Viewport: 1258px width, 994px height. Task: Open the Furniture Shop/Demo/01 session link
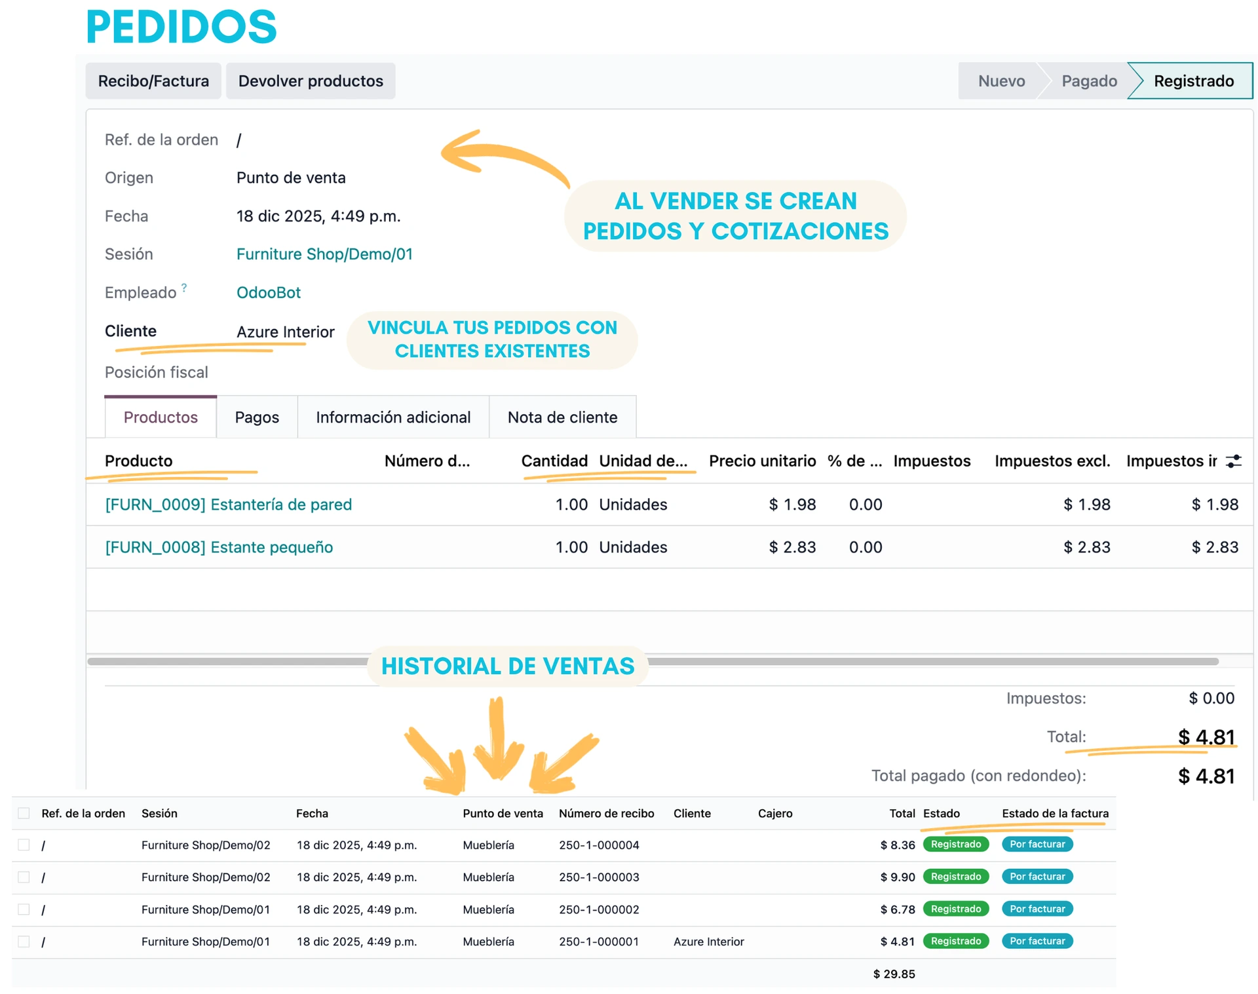tap(324, 254)
